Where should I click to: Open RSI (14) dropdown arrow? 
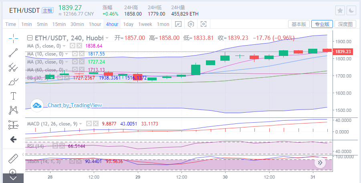coord(47,146)
